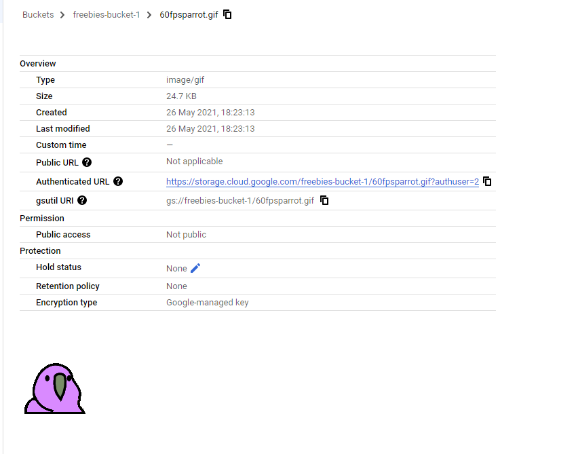This screenshot has width=576, height=454.
Task: Open the storage.cloud.google.com authenticated link
Action: tap(322, 182)
